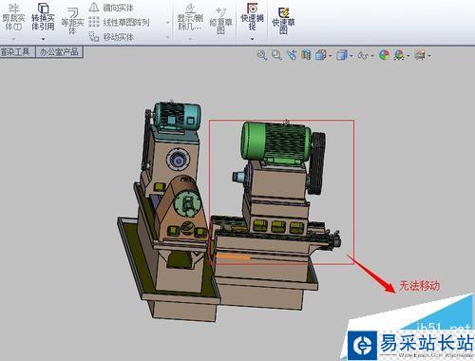
Task: Expand dropdown under 快速捕捉
Action: pyautogui.click(x=253, y=39)
